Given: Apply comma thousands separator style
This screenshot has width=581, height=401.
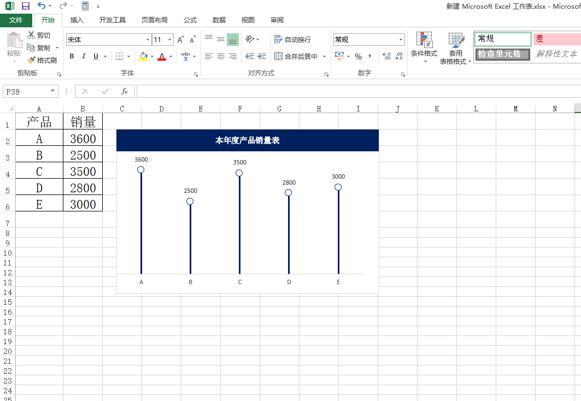Looking at the screenshot, I should pos(370,56).
